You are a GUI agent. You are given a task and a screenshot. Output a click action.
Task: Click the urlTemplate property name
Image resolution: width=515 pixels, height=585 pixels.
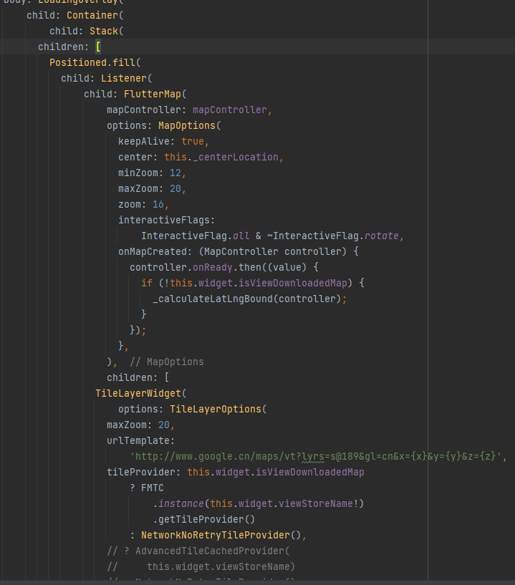pyautogui.click(x=138, y=440)
